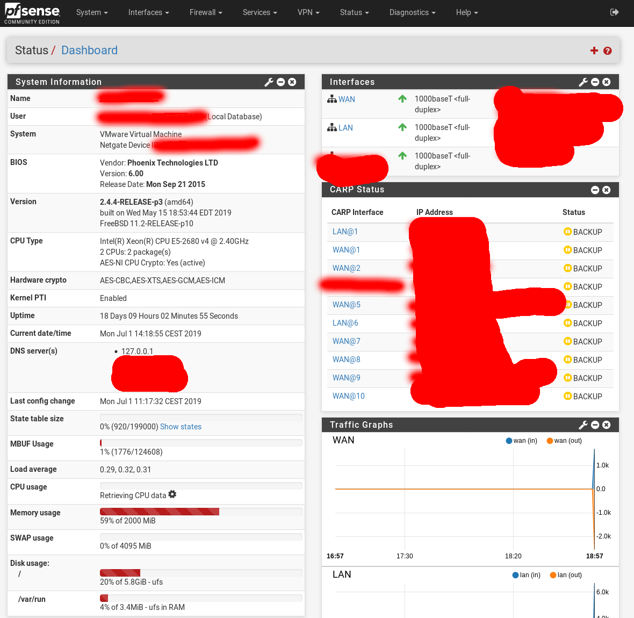Toggle lan (out) legend series
This screenshot has height=618, width=634.
tap(566, 574)
